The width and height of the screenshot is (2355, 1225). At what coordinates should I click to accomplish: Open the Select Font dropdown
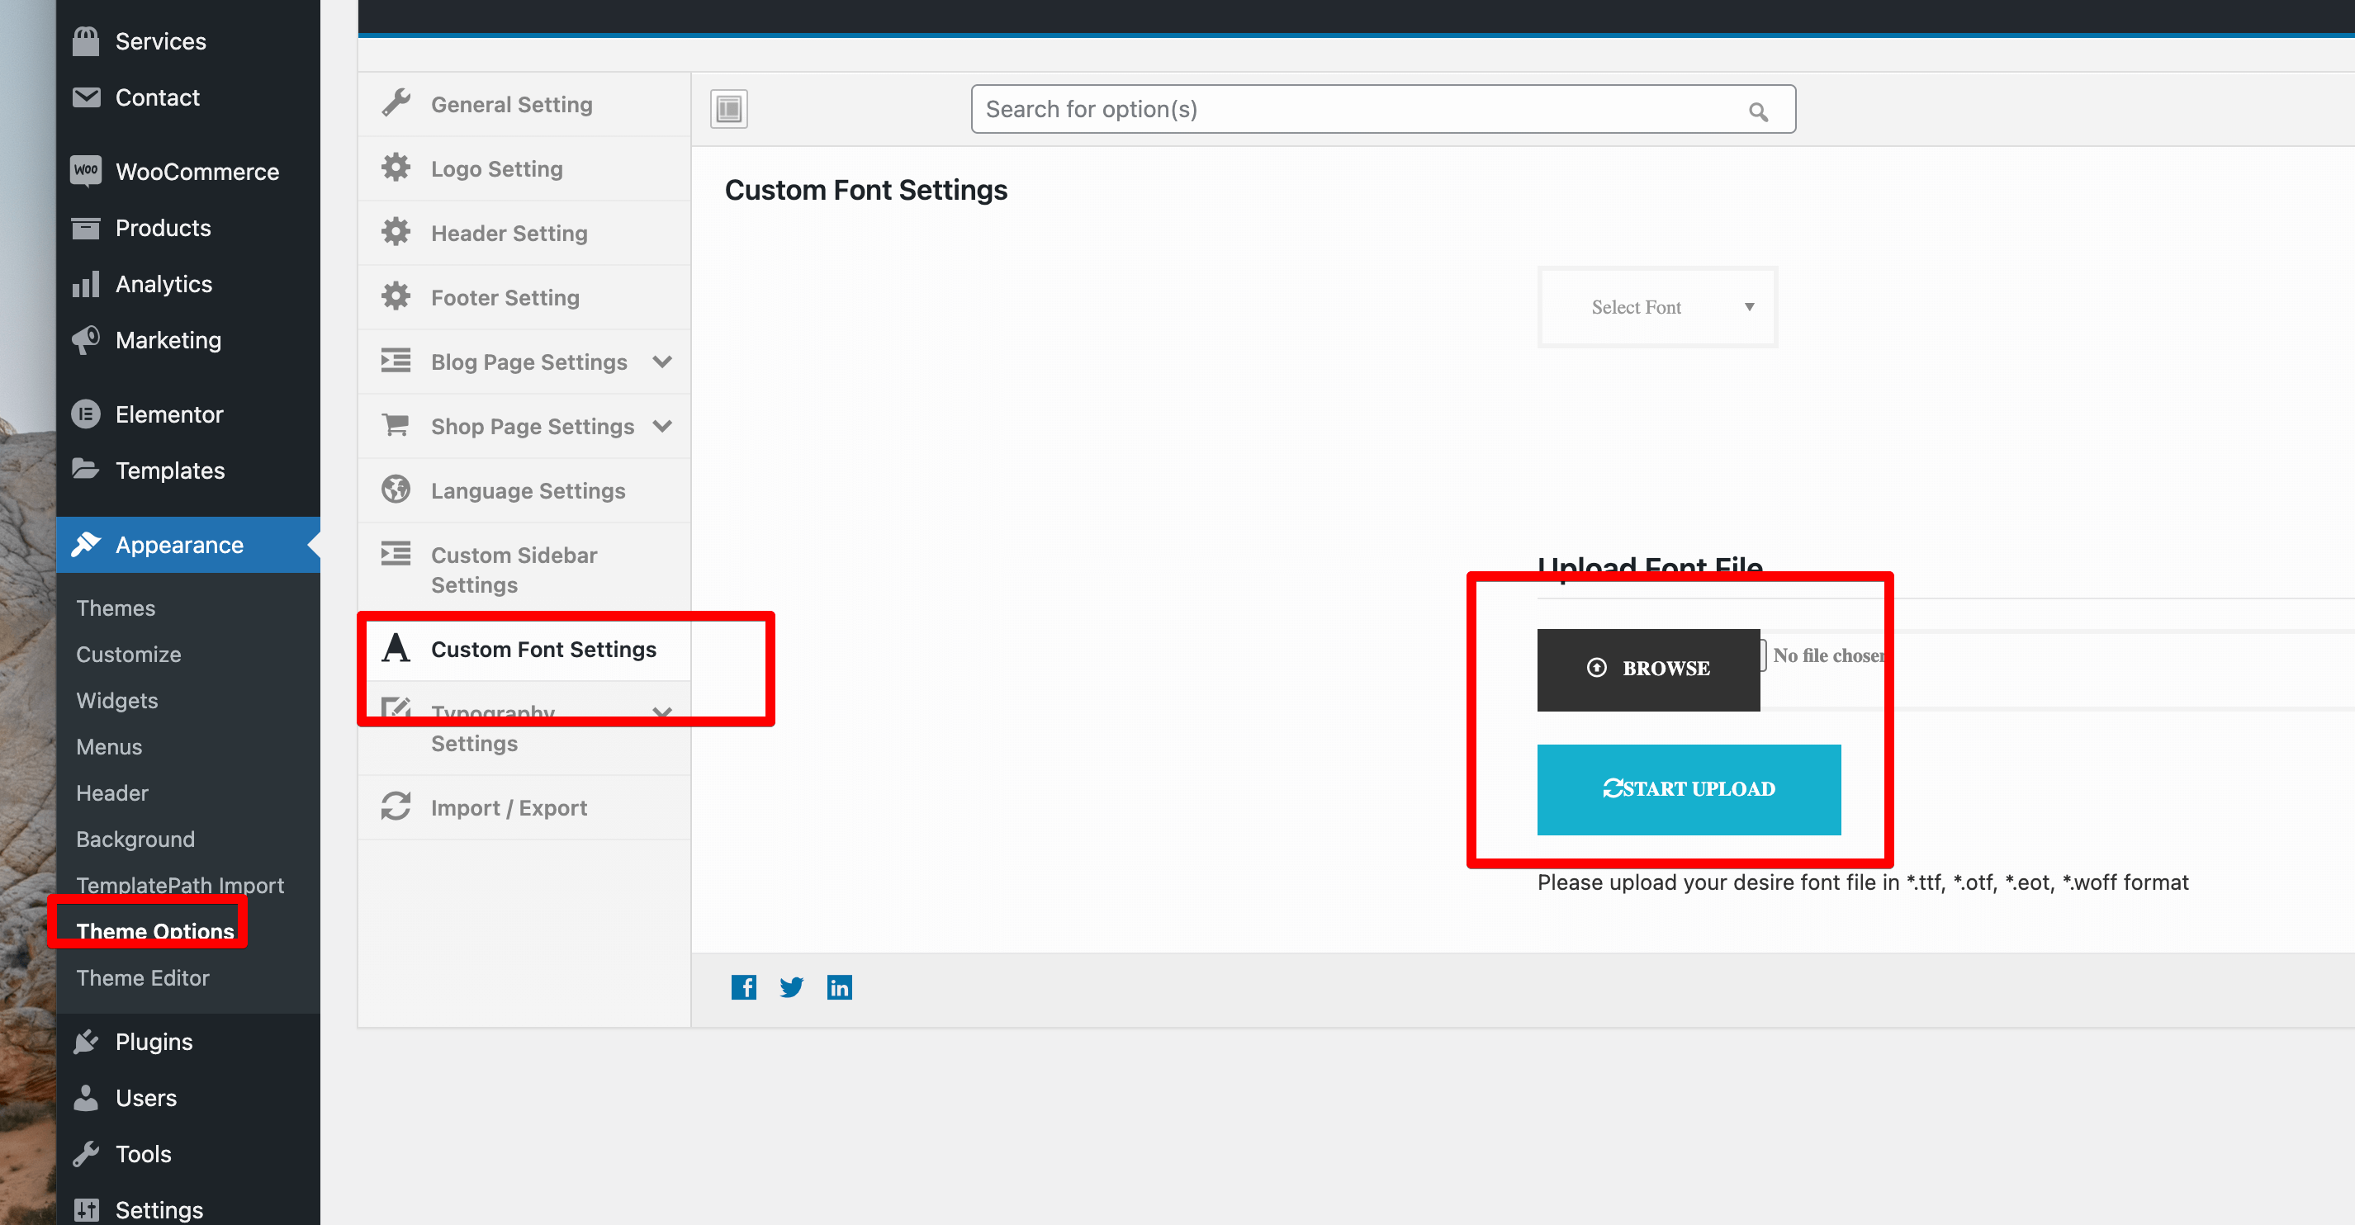pyautogui.click(x=1657, y=307)
